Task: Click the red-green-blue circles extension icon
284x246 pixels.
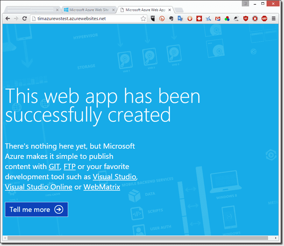Action: [x=227, y=18]
